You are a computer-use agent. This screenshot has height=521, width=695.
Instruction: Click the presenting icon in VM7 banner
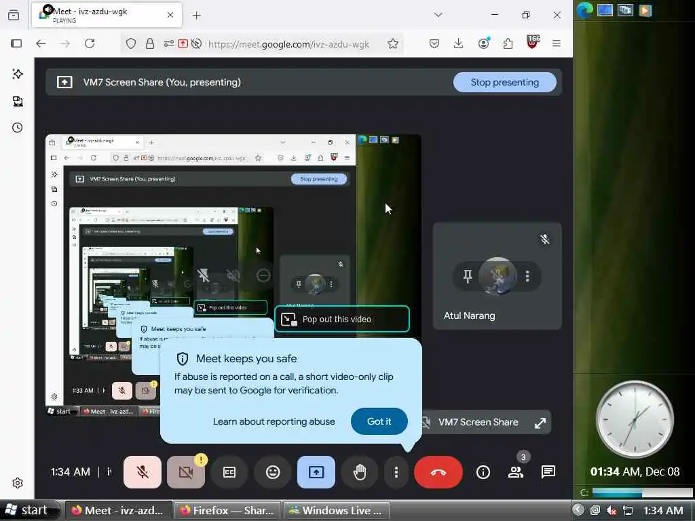[x=64, y=82]
